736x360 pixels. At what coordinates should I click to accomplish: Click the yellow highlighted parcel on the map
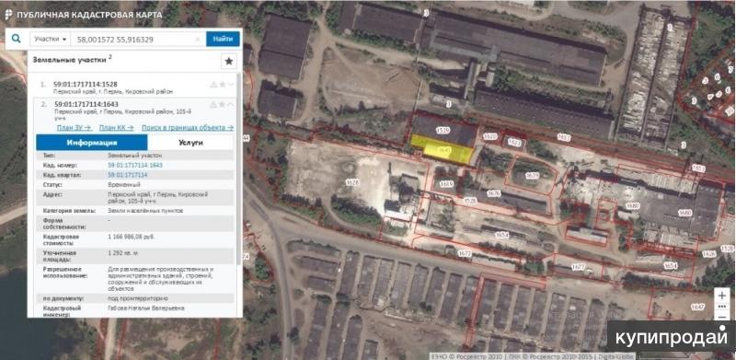pos(442,148)
